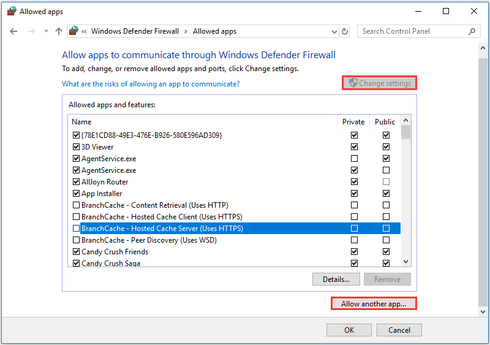Go up one level with Up arrow
The height and width of the screenshot is (345, 490).
[59, 31]
